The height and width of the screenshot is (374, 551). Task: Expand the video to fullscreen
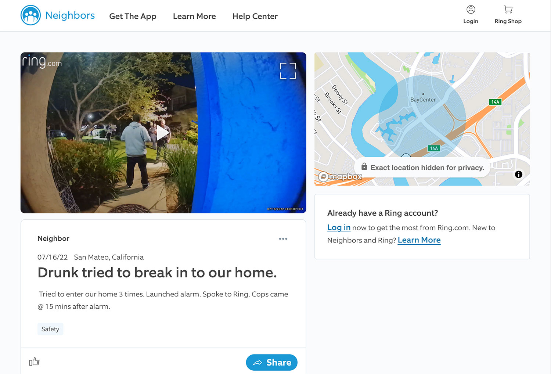click(288, 71)
